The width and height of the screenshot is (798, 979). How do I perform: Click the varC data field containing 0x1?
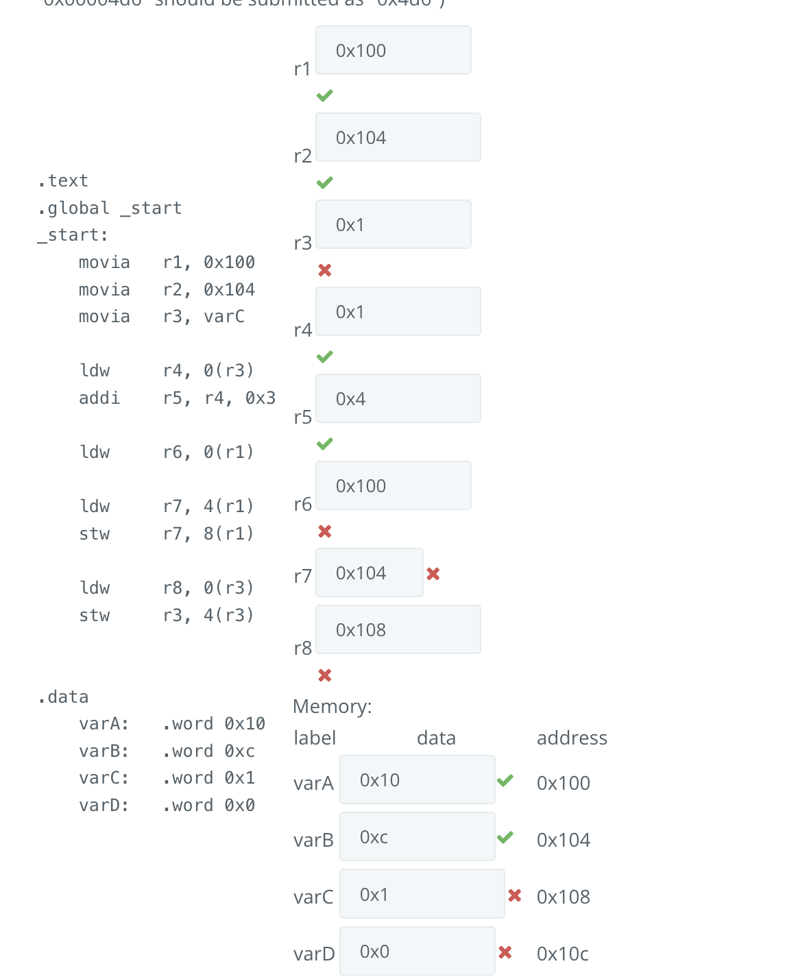(x=422, y=893)
